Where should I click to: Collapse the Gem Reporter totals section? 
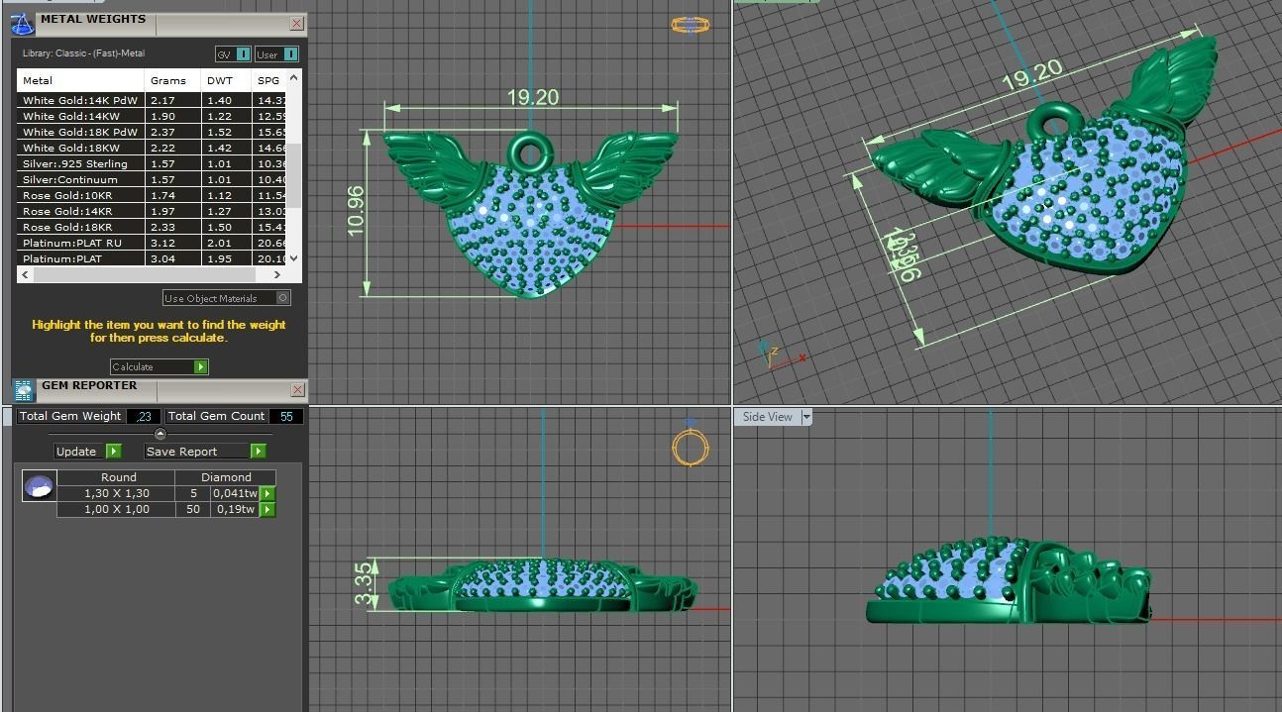pyautogui.click(x=160, y=434)
